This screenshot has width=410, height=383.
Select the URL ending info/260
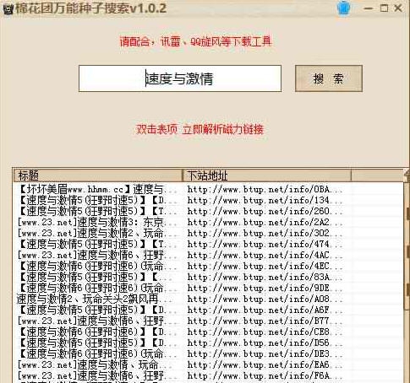coord(265,211)
